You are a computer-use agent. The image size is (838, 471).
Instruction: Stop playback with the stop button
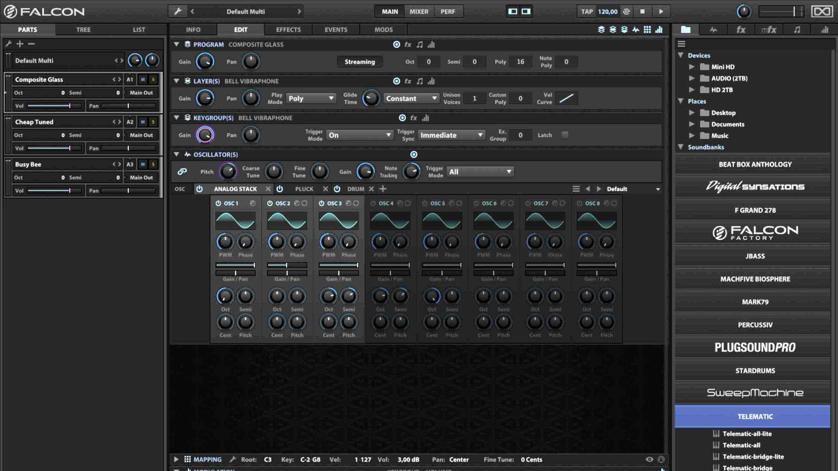tap(642, 11)
